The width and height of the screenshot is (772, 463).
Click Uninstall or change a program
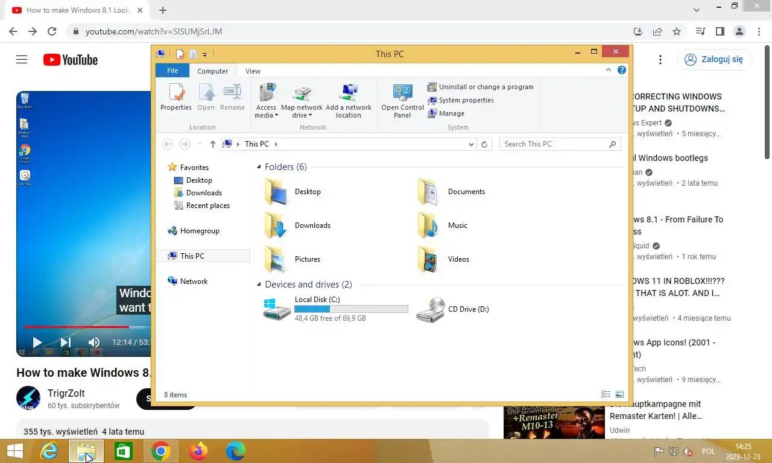coord(481,87)
